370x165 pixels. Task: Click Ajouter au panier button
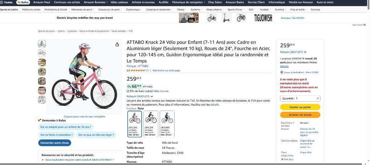(300, 107)
